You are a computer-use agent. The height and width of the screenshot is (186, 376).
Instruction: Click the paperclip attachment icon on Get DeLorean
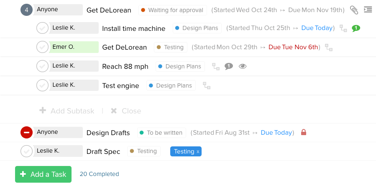pos(354,10)
